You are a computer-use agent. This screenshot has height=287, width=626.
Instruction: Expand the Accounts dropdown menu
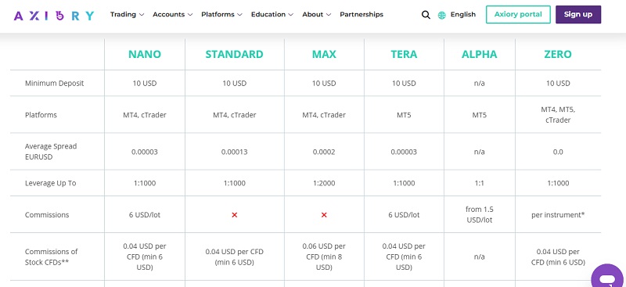point(172,14)
